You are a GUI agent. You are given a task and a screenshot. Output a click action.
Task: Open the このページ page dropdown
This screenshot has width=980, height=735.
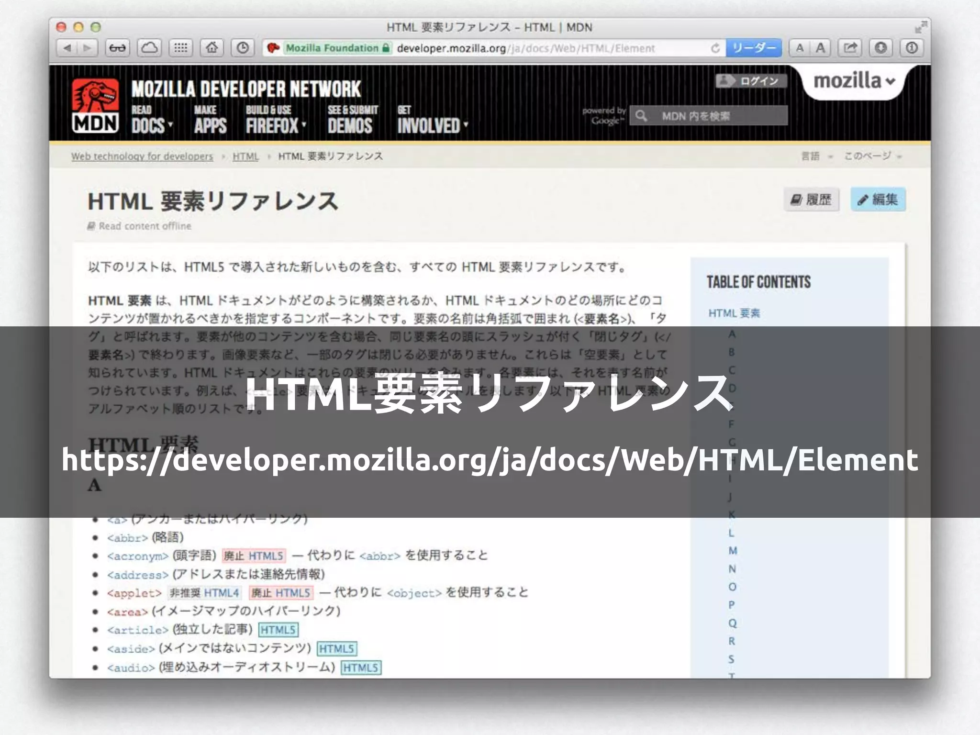tap(872, 156)
